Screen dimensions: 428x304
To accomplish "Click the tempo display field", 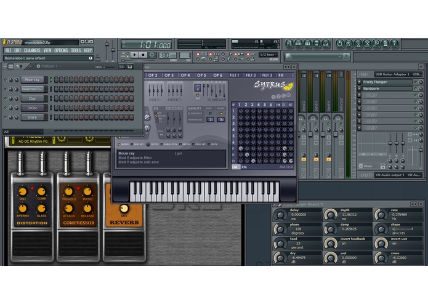I will pyautogui.click(x=168, y=55).
